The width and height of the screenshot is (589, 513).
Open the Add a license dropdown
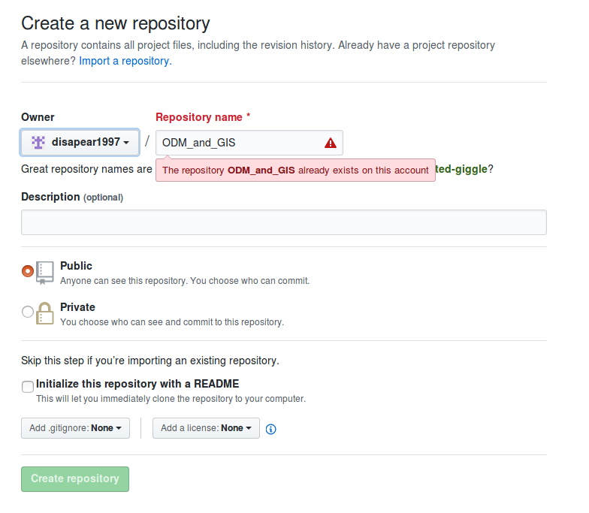click(206, 428)
